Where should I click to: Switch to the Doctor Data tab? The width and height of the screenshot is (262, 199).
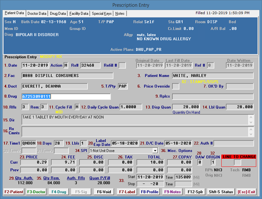point(37,13)
